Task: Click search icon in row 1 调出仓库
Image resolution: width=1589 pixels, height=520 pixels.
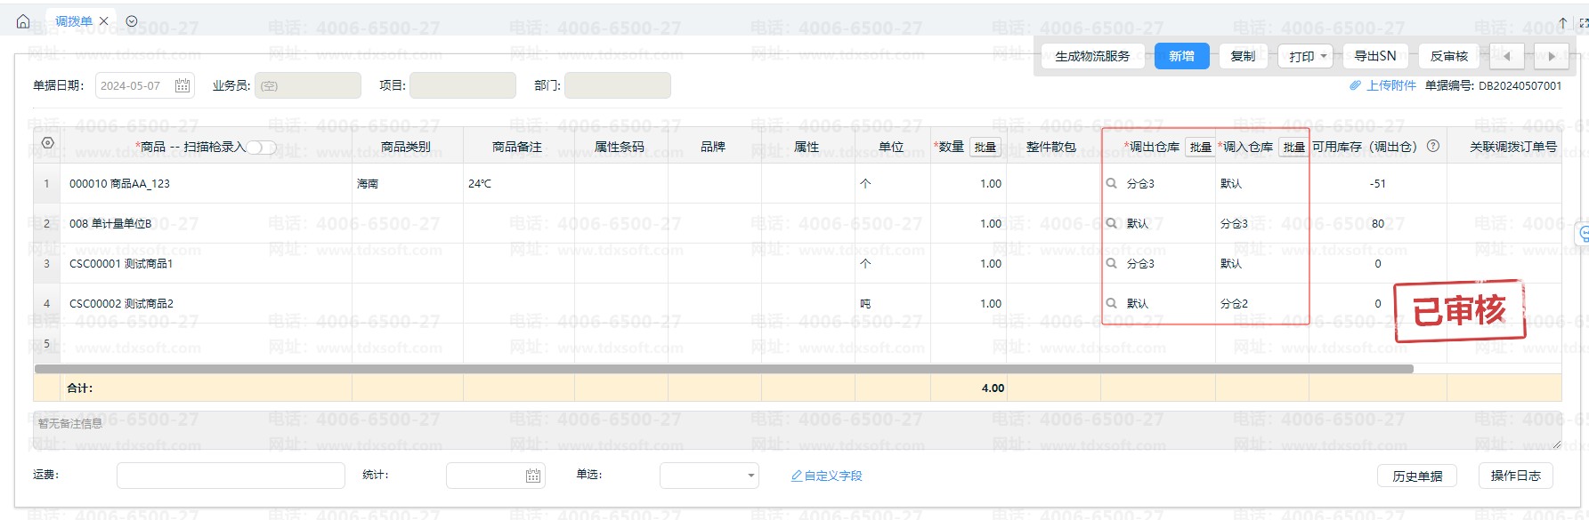Action: pyautogui.click(x=1112, y=183)
